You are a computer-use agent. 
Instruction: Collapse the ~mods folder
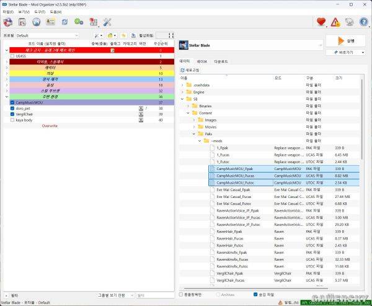point(200,141)
